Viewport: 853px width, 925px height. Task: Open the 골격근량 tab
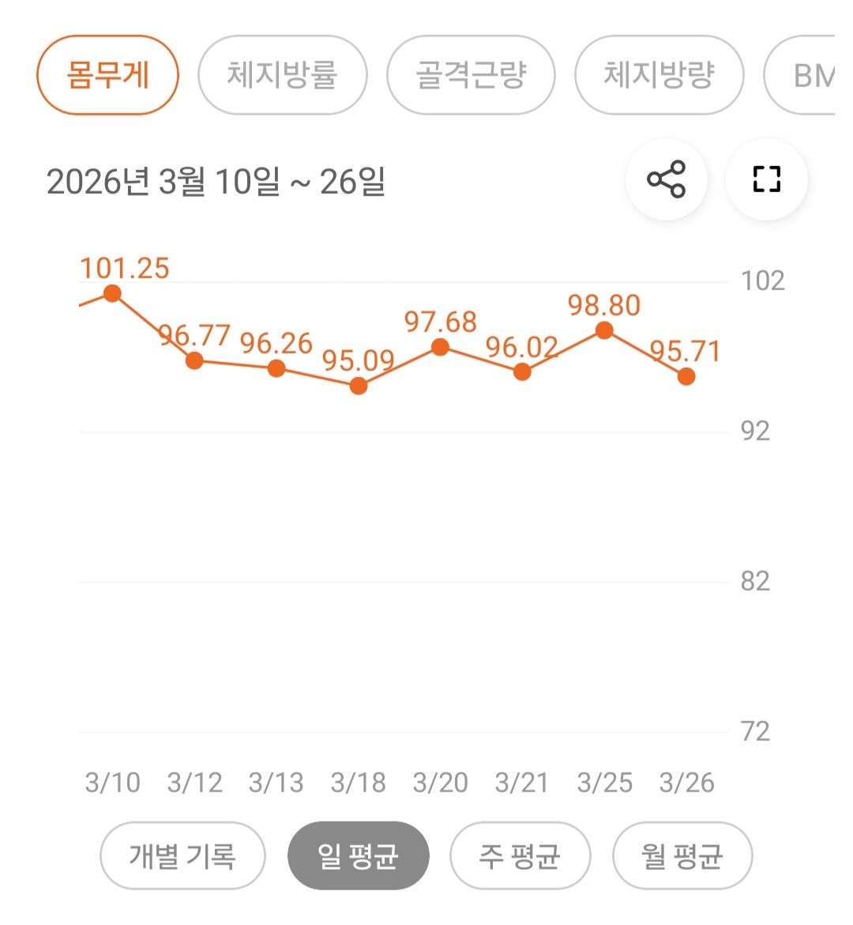471,75
